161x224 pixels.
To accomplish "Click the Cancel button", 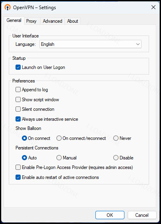I will pyautogui.click(x=142, y=215).
